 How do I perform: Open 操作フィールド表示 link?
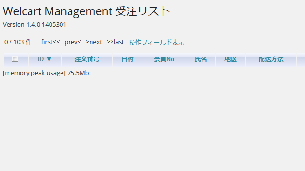[157, 42]
